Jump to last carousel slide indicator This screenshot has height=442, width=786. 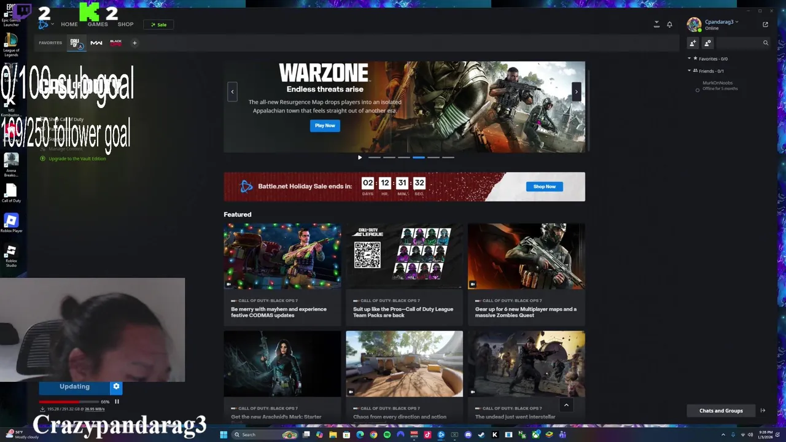click(448, 158)
